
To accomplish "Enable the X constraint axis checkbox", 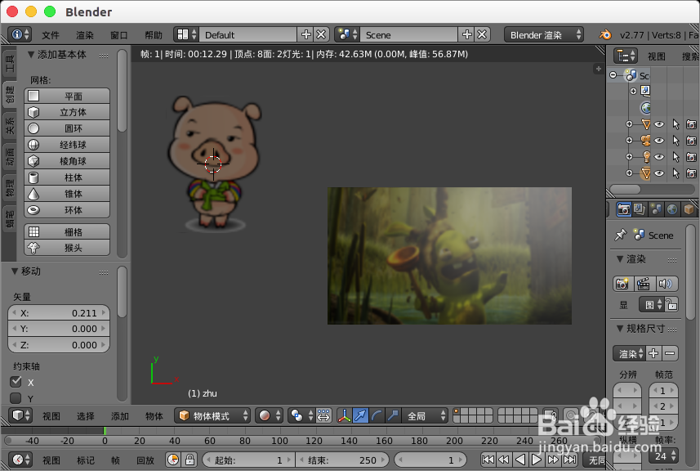I will pos(16,381).
